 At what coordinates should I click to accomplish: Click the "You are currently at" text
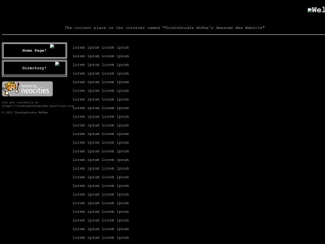click(x=20, y=102)
